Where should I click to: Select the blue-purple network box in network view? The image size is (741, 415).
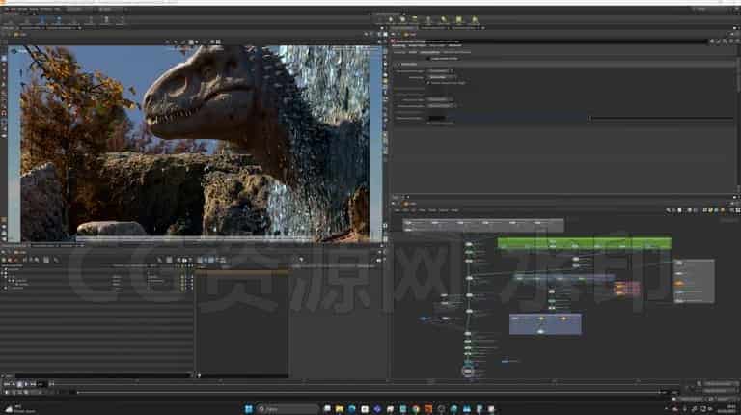545,324
